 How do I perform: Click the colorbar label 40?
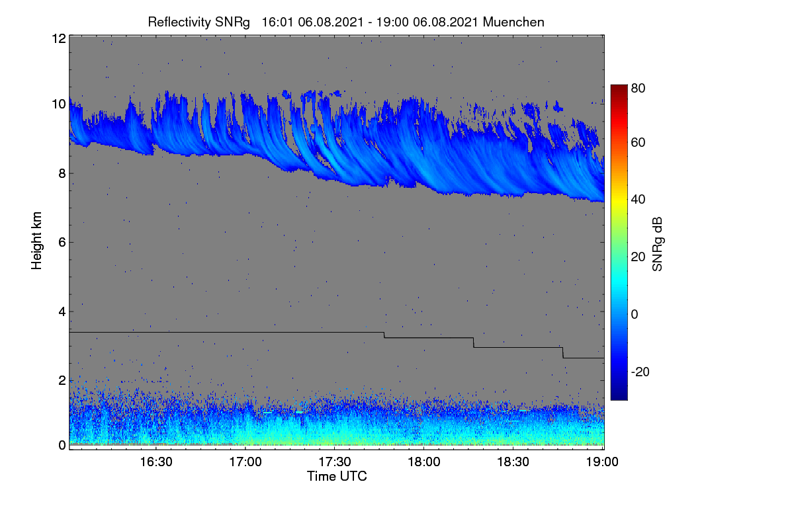coord(639,199)
